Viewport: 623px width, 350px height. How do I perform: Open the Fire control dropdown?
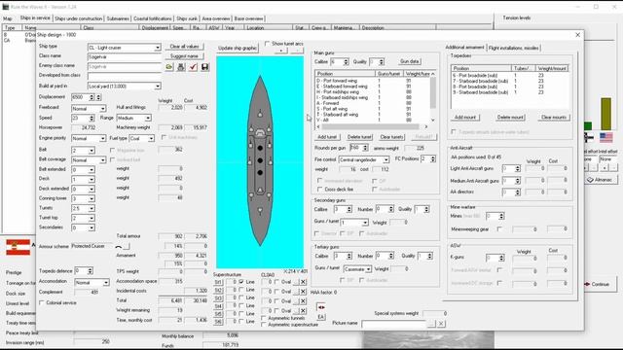pyautogui.click(x=385, y=159)
